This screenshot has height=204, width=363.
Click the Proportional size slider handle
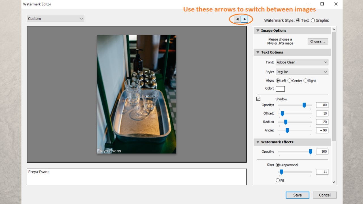281,172
